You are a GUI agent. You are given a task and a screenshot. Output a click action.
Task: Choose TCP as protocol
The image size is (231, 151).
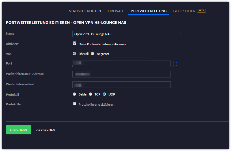click(x=90, y=94)
